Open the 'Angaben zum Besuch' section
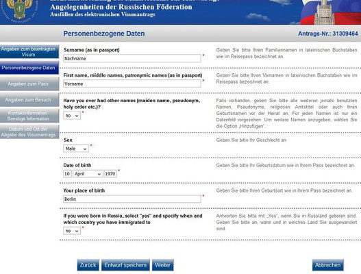The height and width of the screenshot is (274, 361). pos(29,100)
